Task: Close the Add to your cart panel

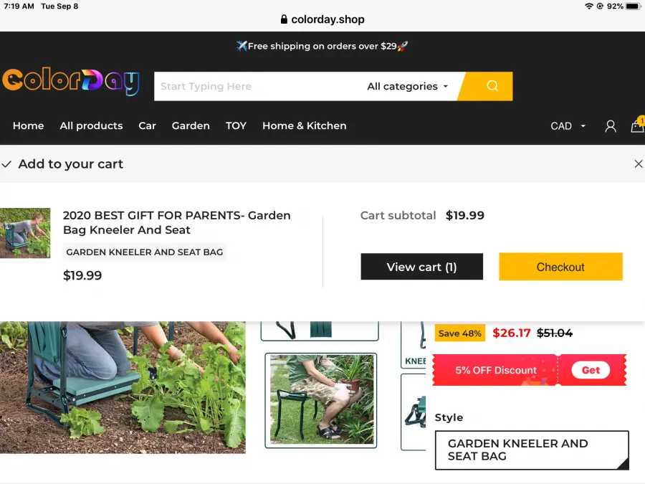Action: 638,163
